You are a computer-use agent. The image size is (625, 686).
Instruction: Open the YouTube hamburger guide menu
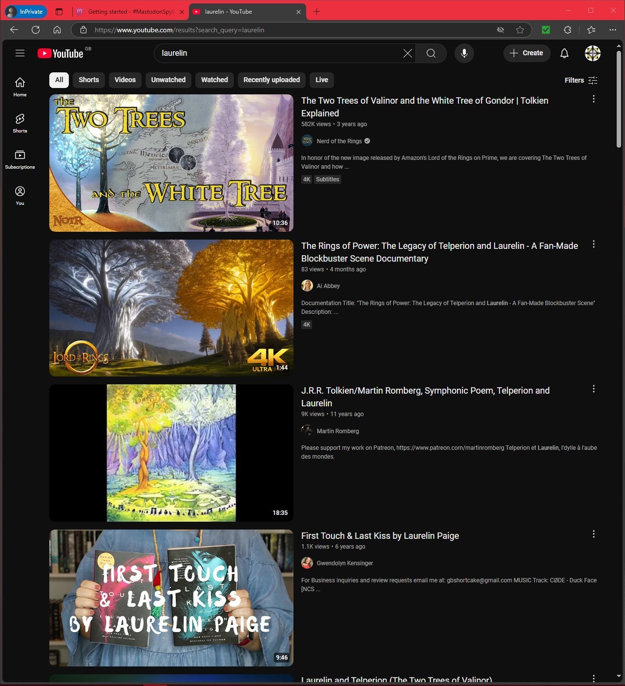tap(20, 53)
